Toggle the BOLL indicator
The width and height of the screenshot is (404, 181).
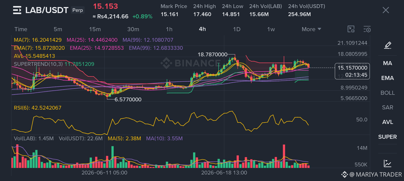388,93
